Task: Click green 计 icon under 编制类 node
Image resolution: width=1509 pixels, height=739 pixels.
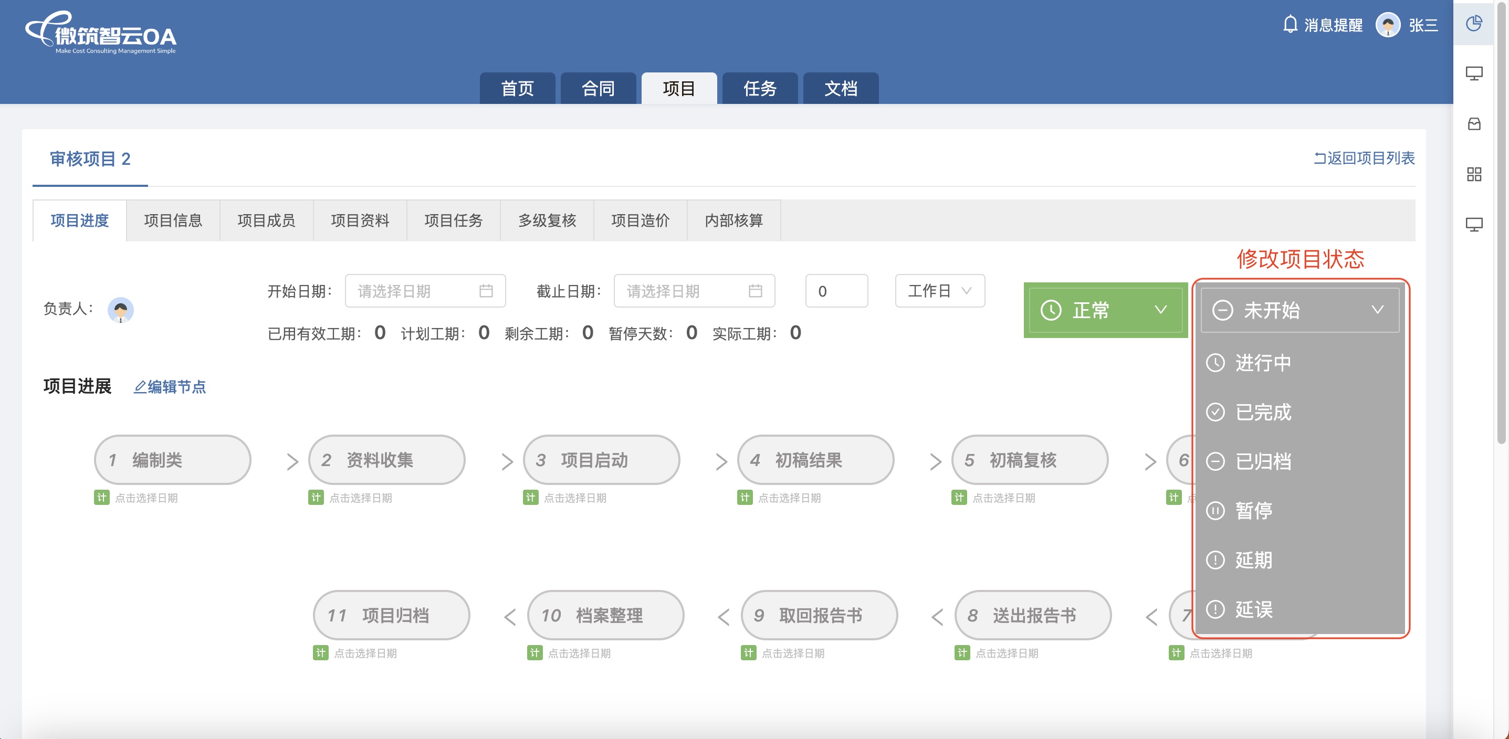Action: coord(102,498)
